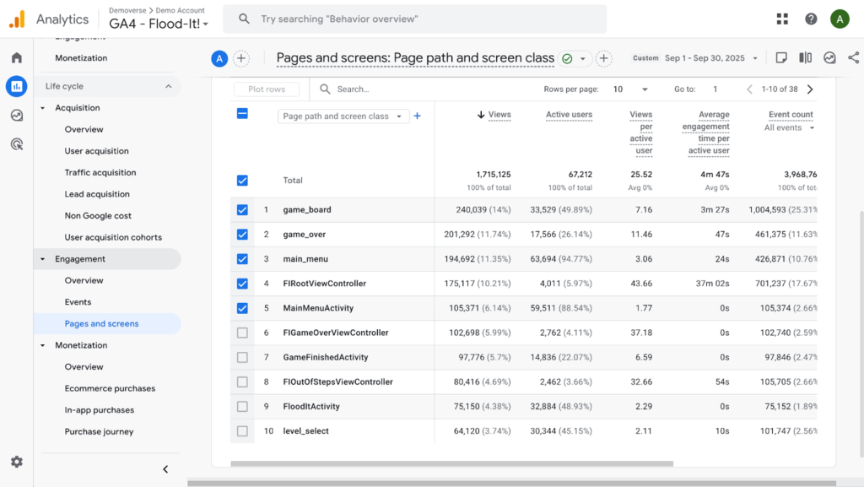Image resolution: width=864 pixels, height=487 pixels.
Task: Click the table Search input field
Action: click(x=422, y=89)
